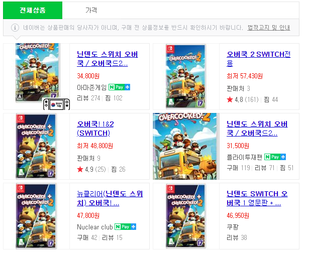311x255 pixels.
Task: Click the 리뷰 71 review count
Action: point(265,168)
